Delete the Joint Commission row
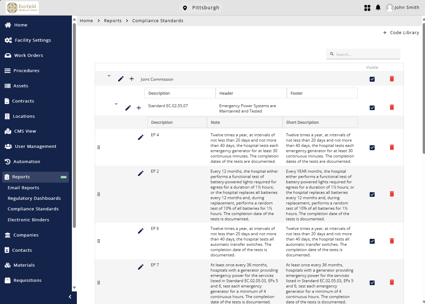The height and width of the screenshot is (304, 425). pos(392,79)
